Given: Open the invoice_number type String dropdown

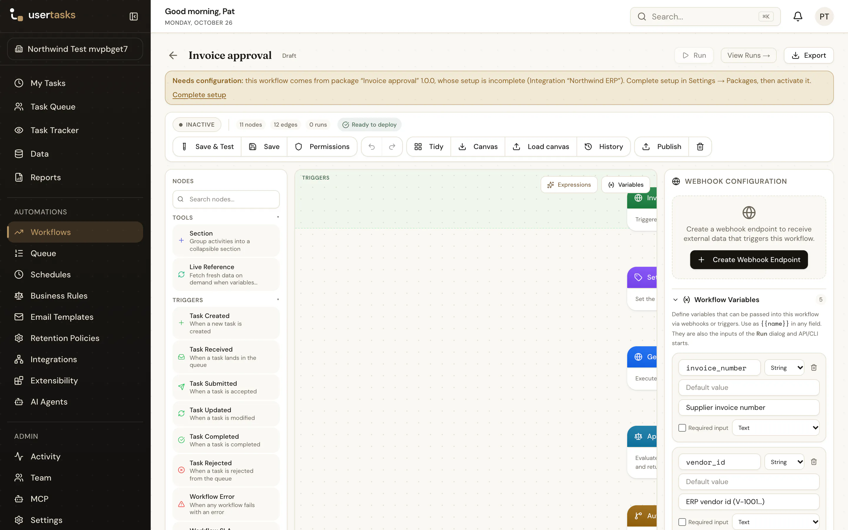Looking at the screenshot, I should click(x=784, y=368).
